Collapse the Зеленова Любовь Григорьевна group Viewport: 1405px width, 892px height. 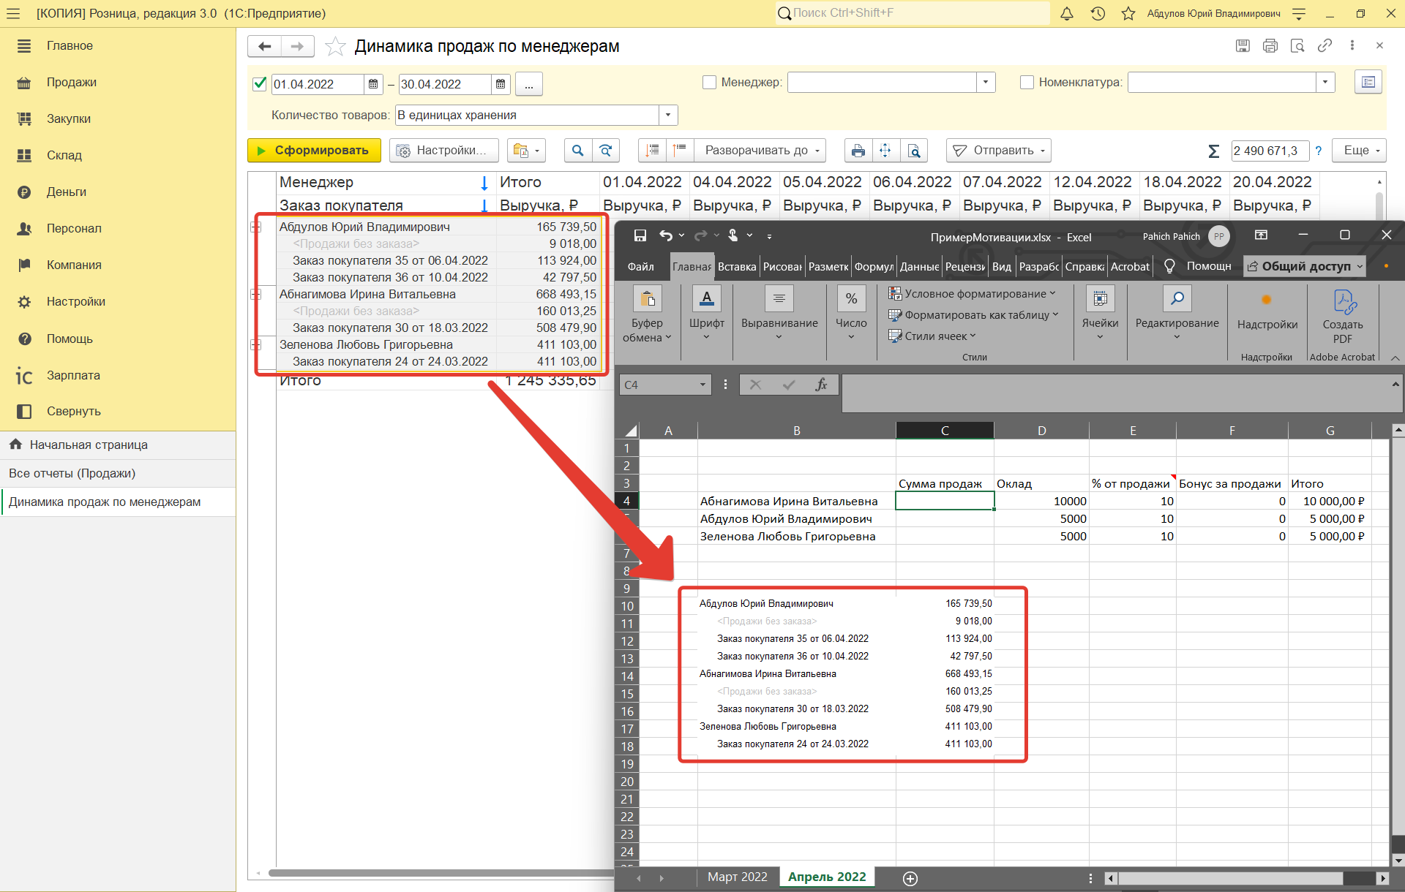(256, 344)
